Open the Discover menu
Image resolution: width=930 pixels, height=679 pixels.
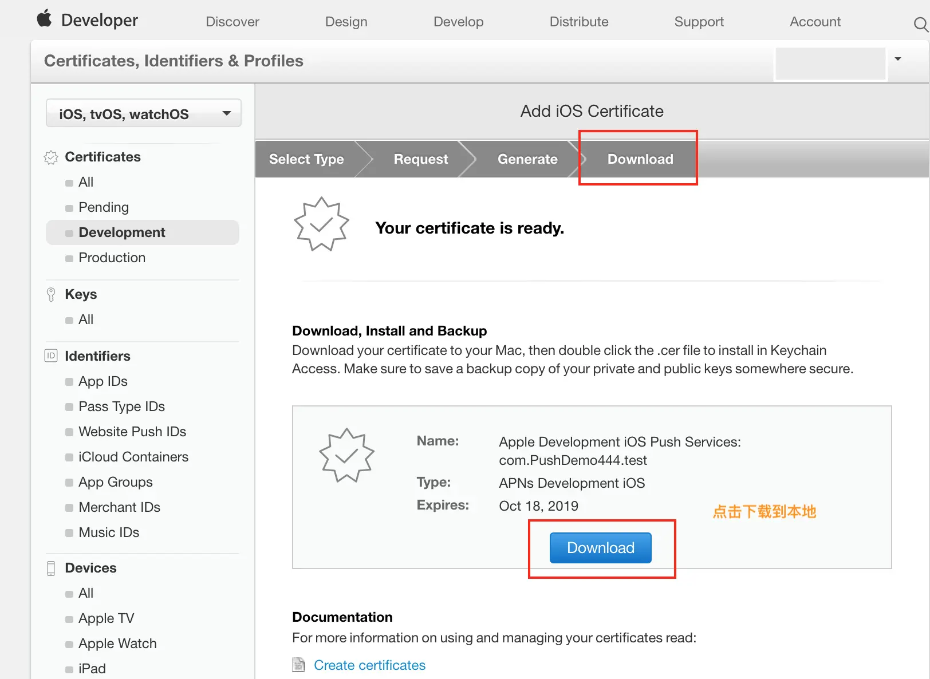[232, 22]
